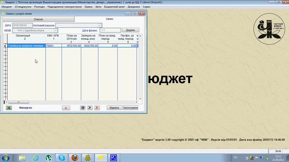Launch Internet Explorer from taskbar
The image size is (289, 162).
click(x=35, y=158)
